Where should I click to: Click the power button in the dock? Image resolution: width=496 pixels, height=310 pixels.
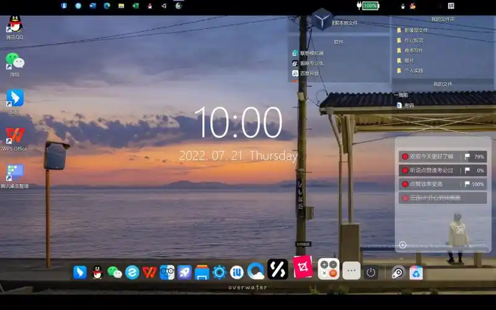371,272
